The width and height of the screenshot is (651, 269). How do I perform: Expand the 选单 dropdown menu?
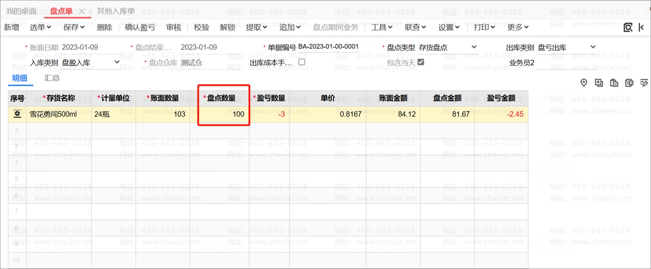[40, 27]
